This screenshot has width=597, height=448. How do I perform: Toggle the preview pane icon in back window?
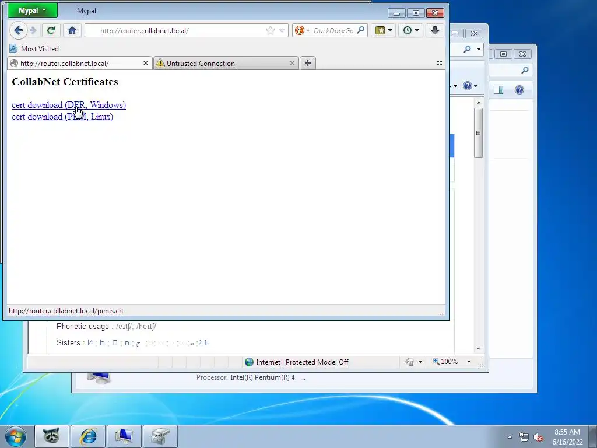tap(498, 90)
